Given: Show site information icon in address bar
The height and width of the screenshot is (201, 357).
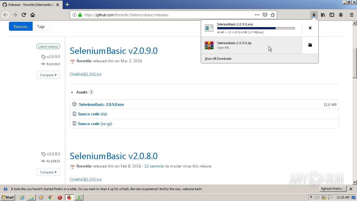Looking at the screenshot, I should [x=74, y=15].
